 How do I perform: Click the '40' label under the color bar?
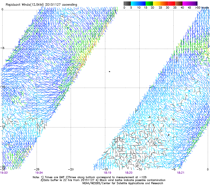[x=182, y=7]
